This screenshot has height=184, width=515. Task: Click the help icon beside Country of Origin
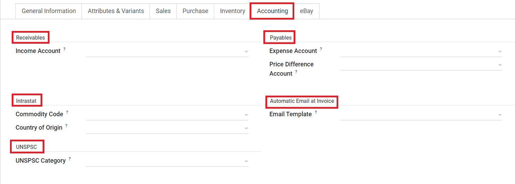pos(66,126)
